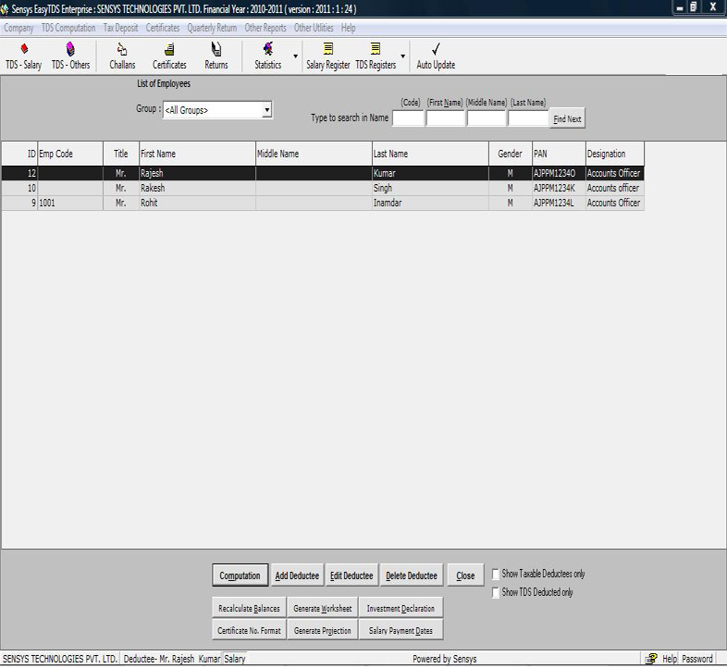Click the First Name column header
This screenshot has height=668, width=727.
click(x=197, y=154)
